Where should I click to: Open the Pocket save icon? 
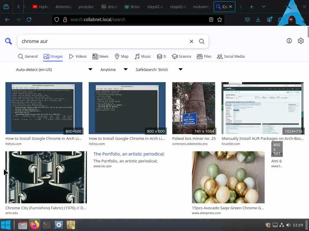click(x=247, y=20)
